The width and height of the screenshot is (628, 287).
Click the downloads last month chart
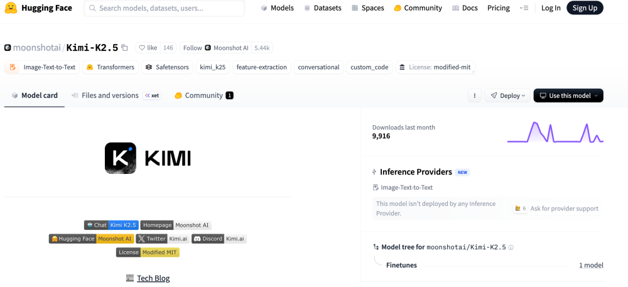point(555,132)
